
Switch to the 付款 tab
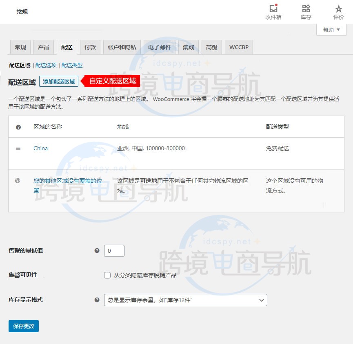pos(90,47)
